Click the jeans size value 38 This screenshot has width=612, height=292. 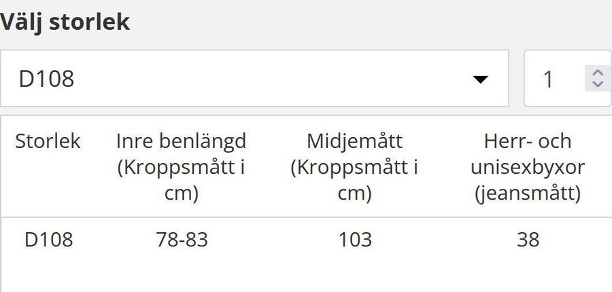click(x=528, y=240)
